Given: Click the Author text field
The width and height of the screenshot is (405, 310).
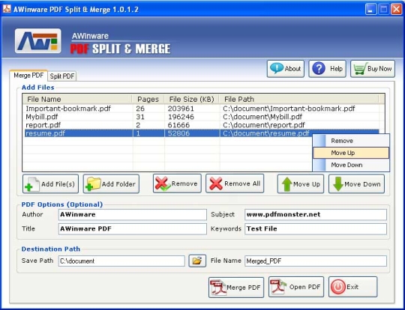Looking at the screenshot, I should (133, 215).
